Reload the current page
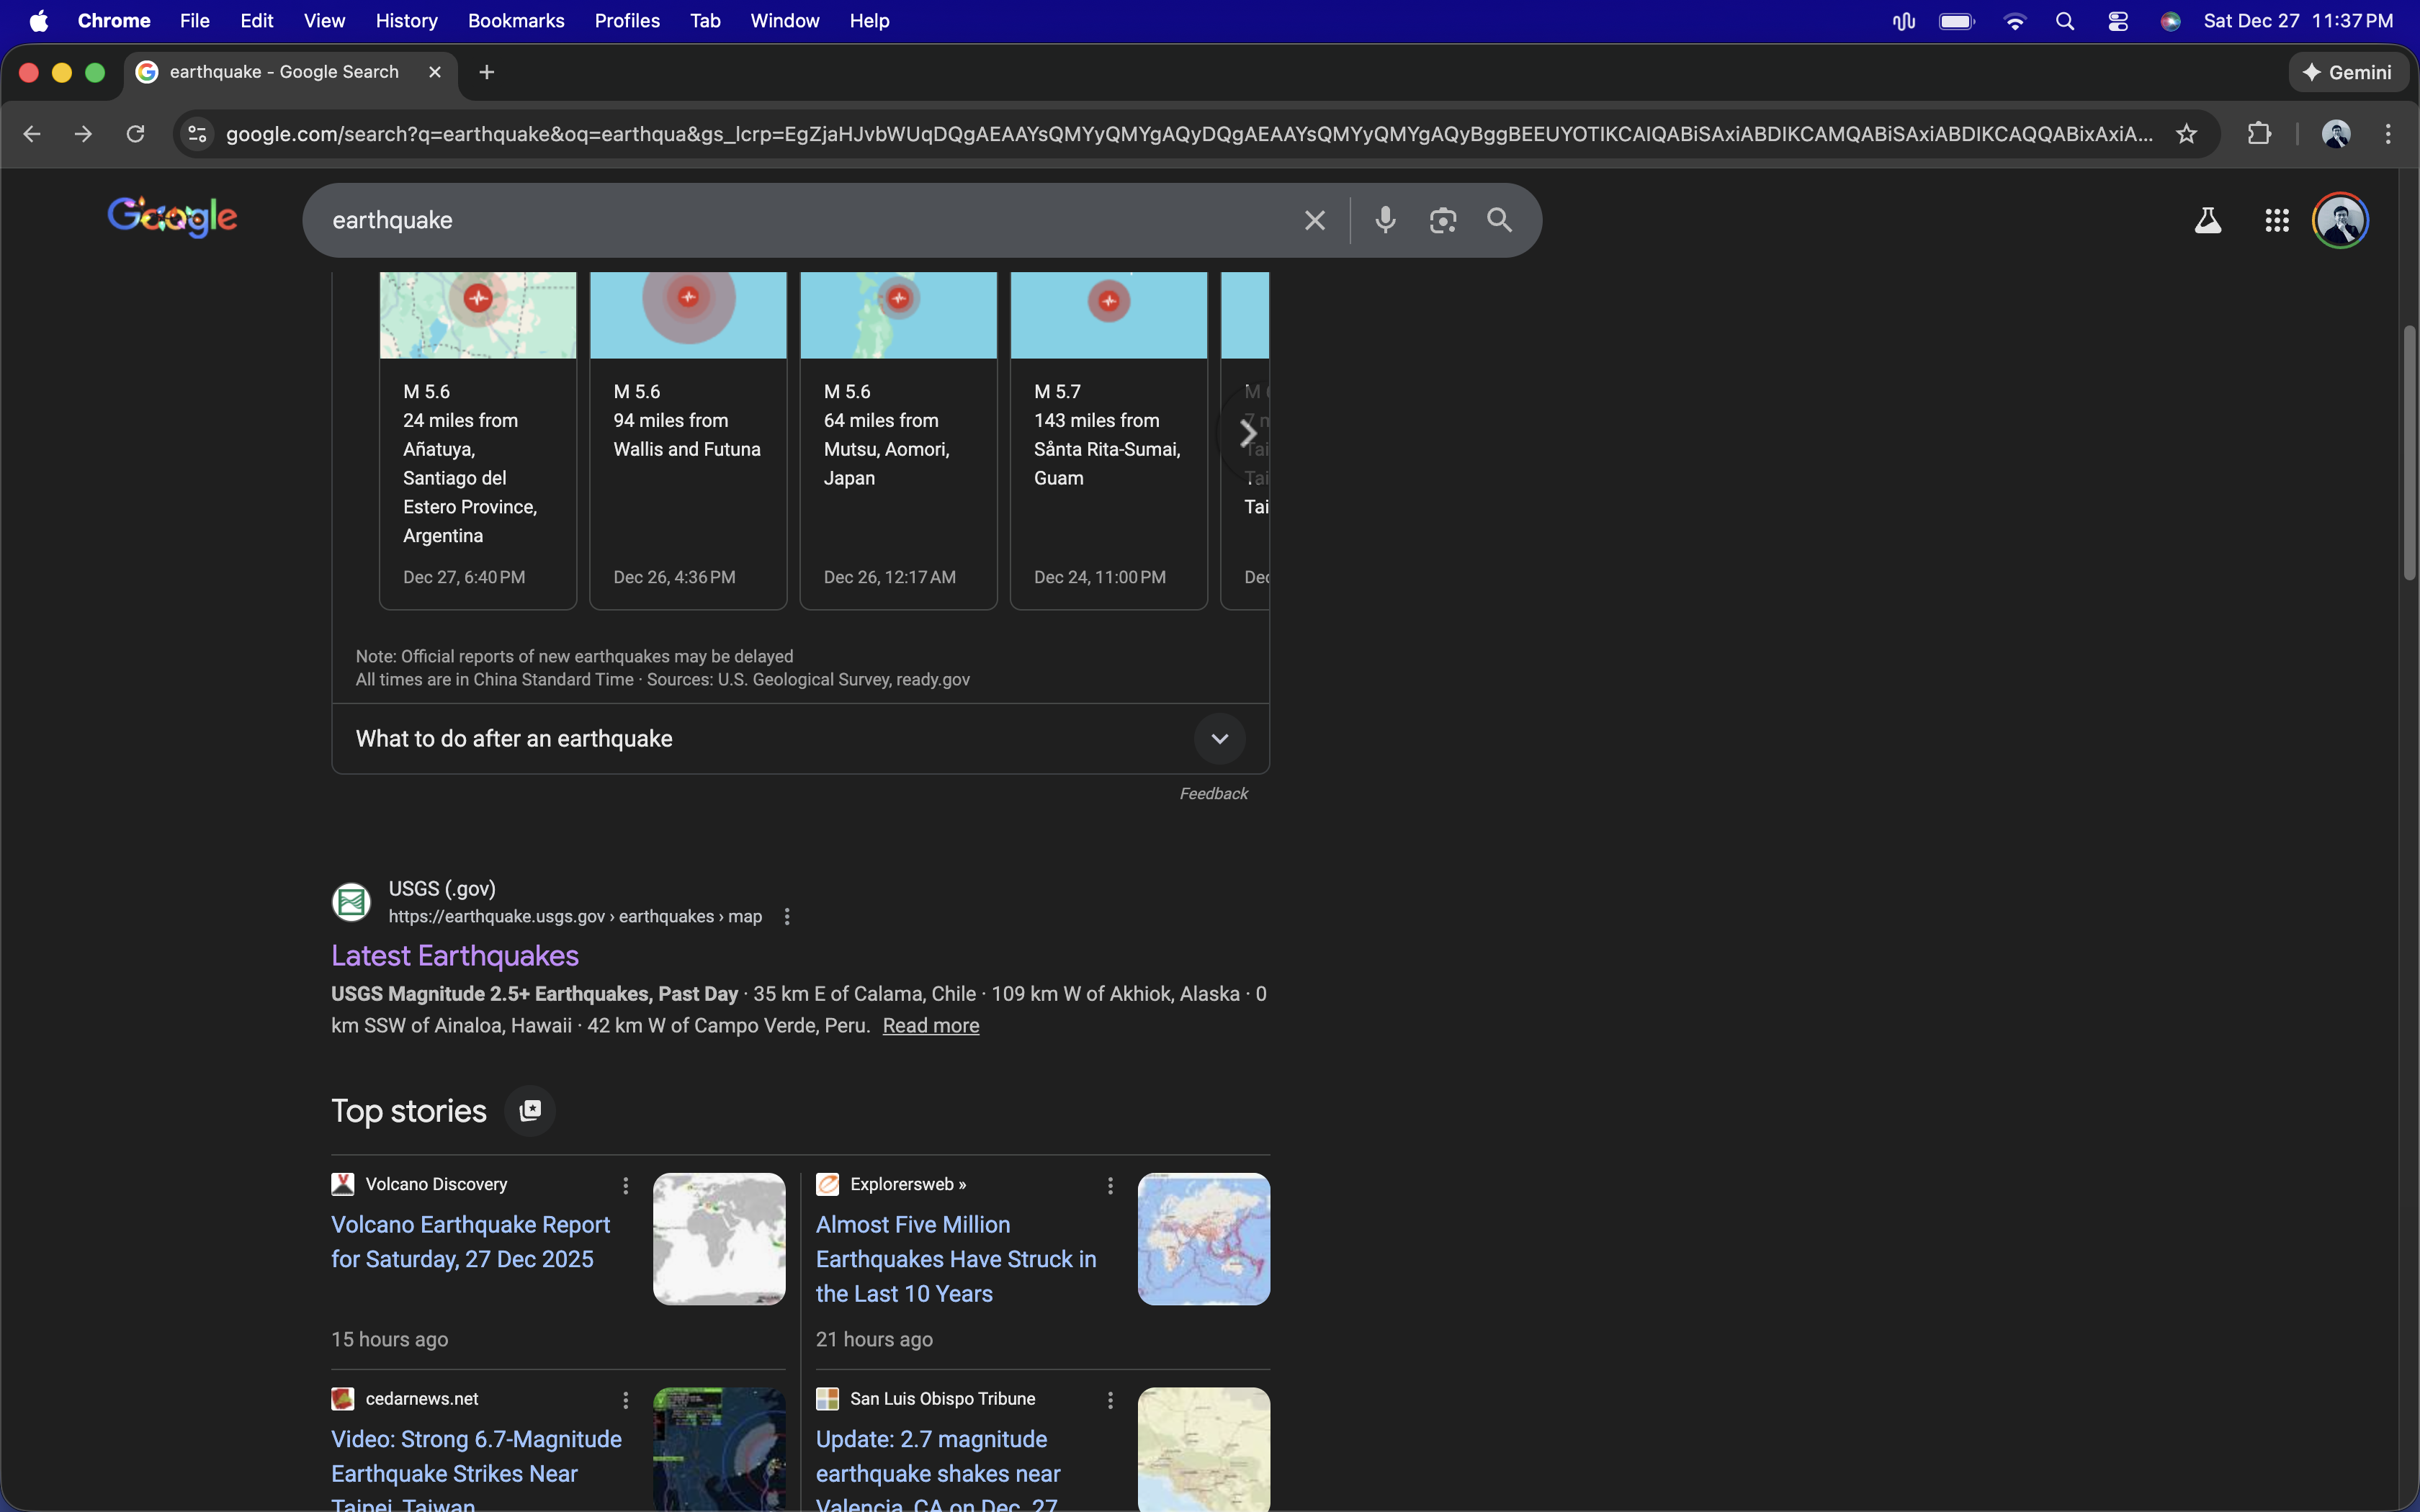 pyautogui.click(x=136, y=134)
